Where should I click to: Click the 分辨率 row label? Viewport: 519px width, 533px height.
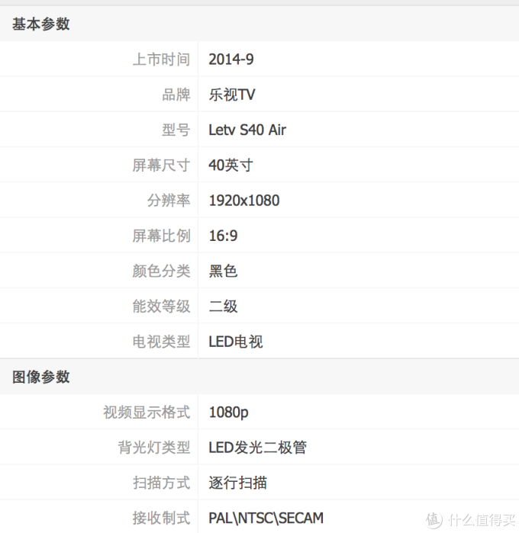pos(169,201)
